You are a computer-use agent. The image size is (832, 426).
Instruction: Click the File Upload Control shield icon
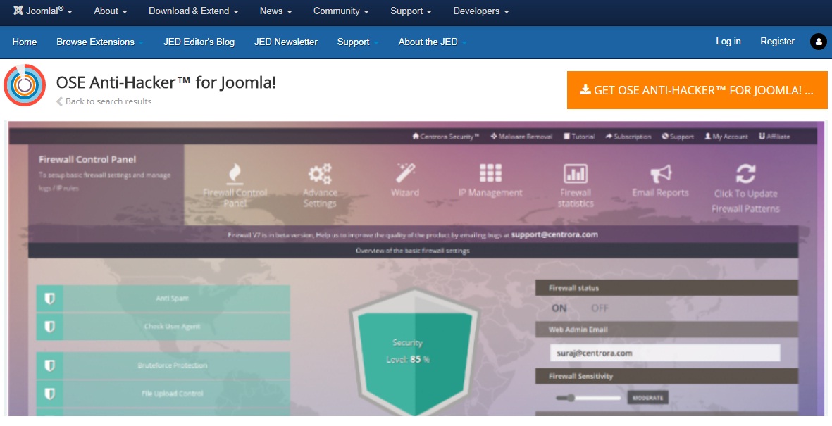49,394
